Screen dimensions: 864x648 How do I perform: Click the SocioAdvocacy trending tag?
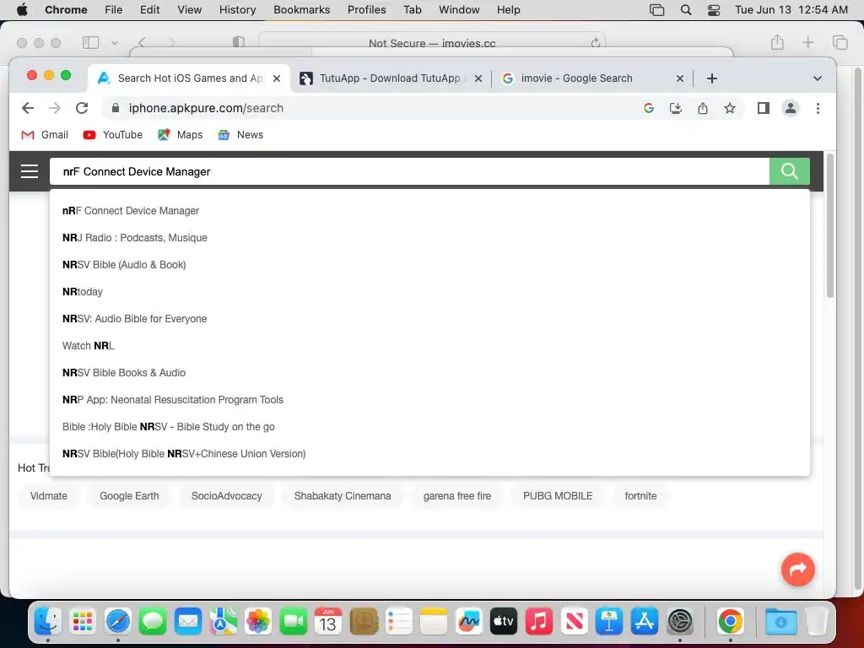(x=226, y=496)
